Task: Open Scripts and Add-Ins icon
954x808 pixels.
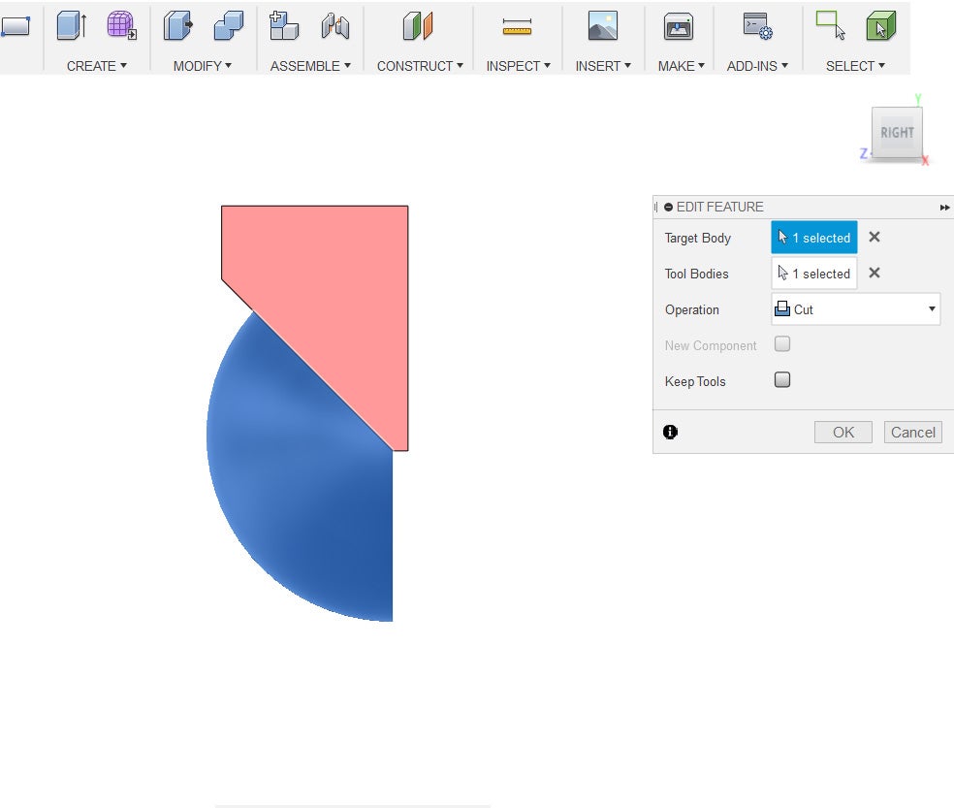Action: (x=757, y=26)
